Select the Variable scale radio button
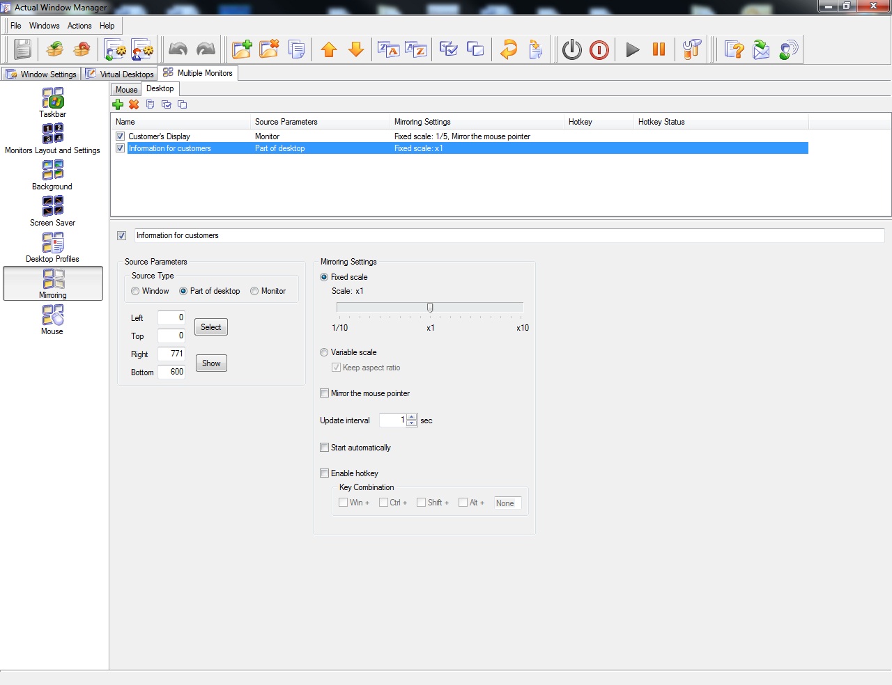 tap(324, 352)
